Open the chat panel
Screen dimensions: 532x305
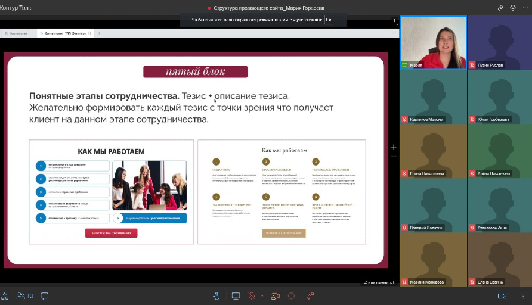(x=45, y=296)
